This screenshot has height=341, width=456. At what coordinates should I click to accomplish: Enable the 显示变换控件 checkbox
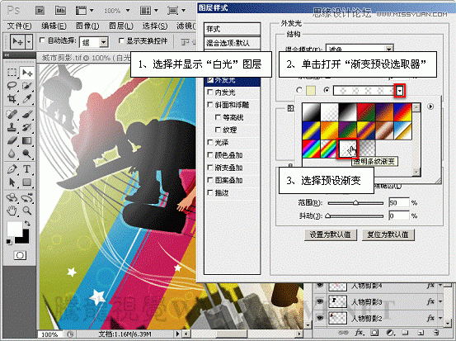click(x=121, y=40)
